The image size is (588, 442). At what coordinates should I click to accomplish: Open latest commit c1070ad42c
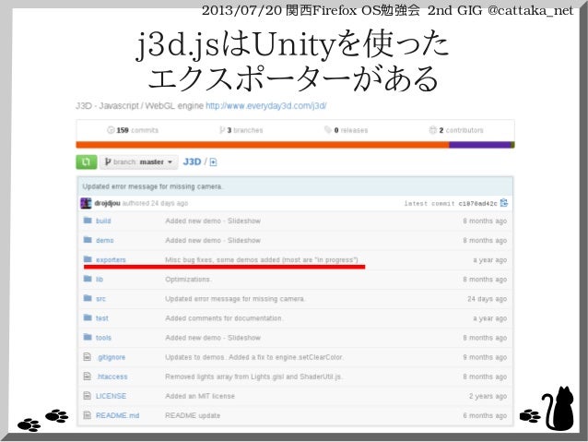coord(477,204)
